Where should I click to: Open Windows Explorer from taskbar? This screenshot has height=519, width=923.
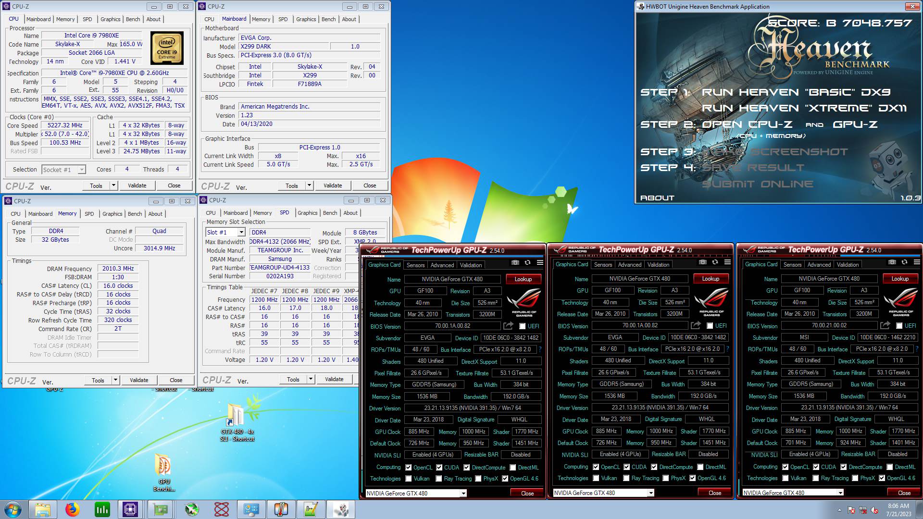[x=43, y=509]
